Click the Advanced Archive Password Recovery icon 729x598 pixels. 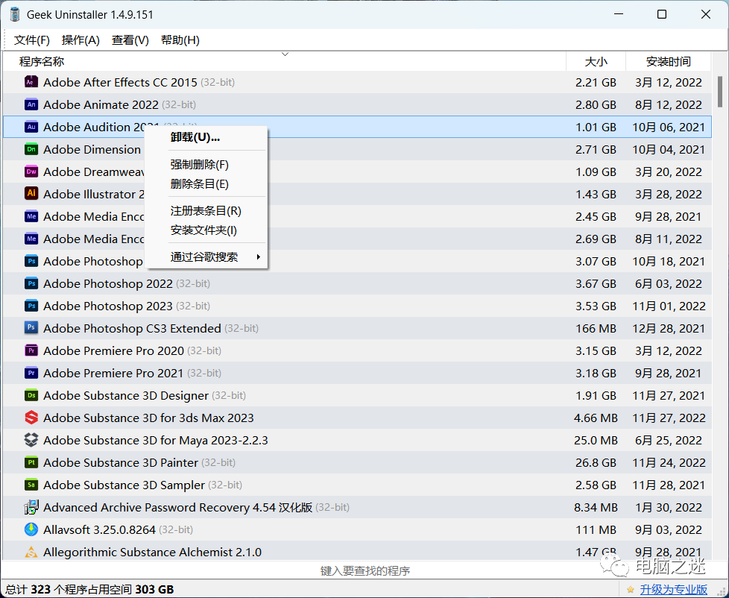tap(31, 507)
